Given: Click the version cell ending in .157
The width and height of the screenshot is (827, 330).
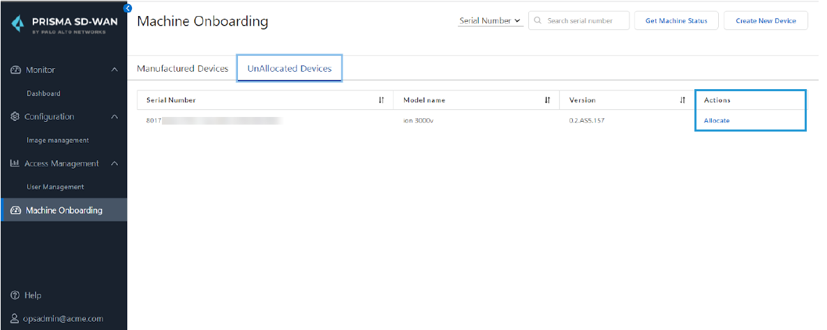Looking at the screenshot, I should pos(586,120).
